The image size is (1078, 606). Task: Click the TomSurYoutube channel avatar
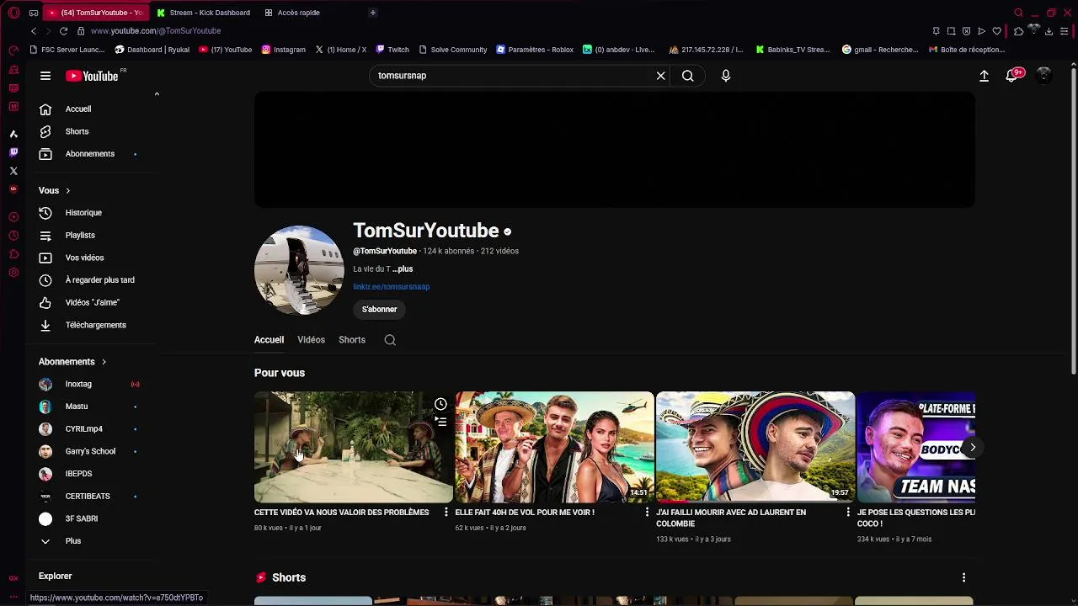[299, 270]
